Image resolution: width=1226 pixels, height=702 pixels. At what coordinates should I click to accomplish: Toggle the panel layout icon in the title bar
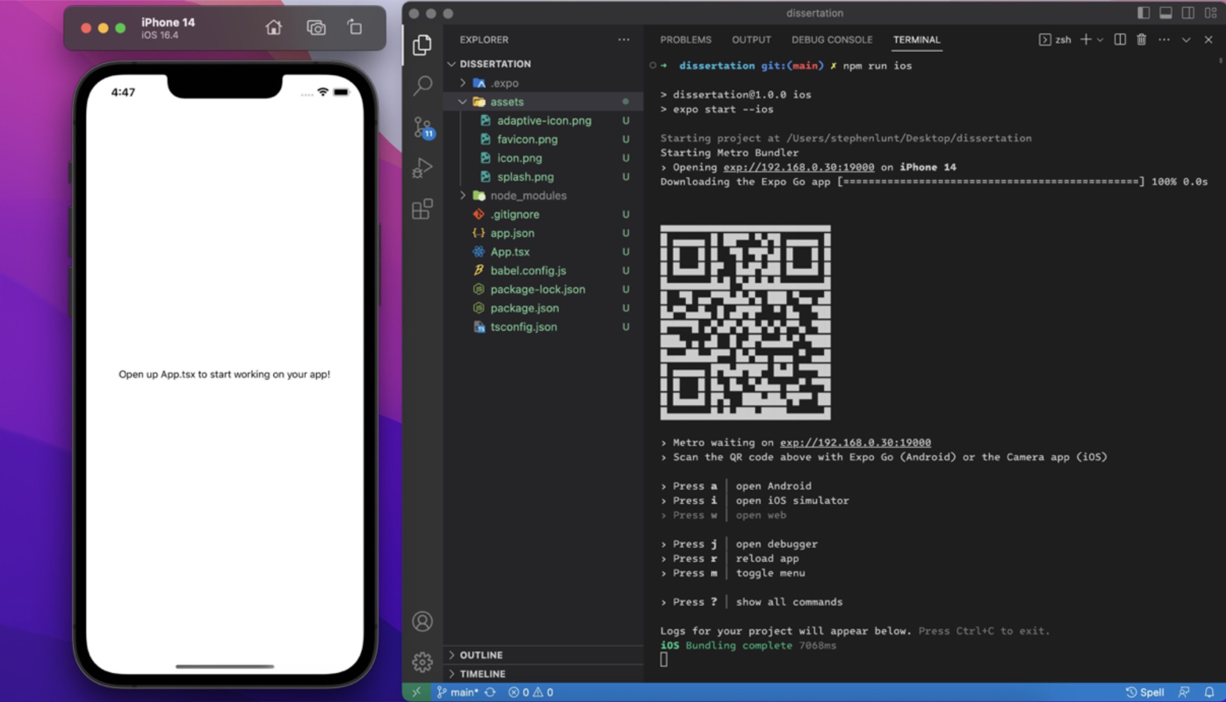(x=1167, y=12)
